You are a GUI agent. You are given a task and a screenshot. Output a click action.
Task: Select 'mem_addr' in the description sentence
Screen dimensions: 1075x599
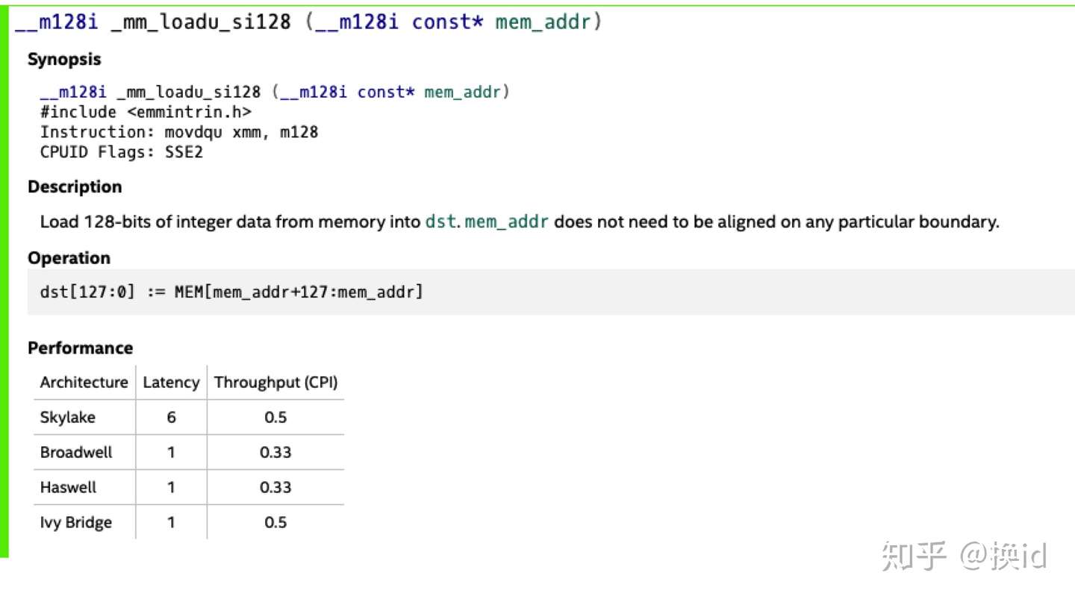507,222
